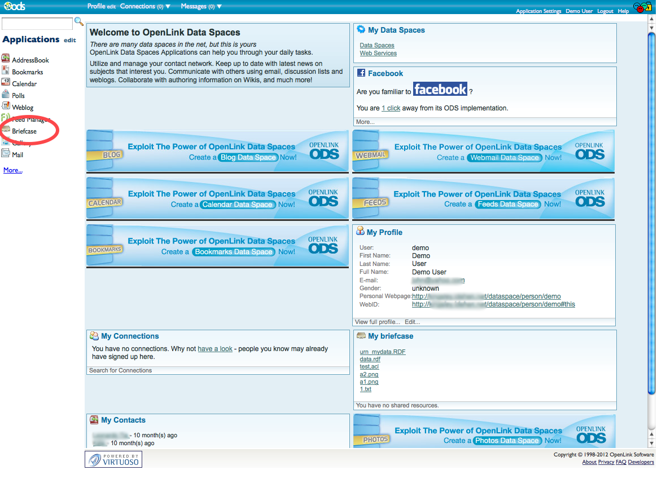Open the Calendar sidebar icon
The image size is (666, 479).
[x=6, y=83]
